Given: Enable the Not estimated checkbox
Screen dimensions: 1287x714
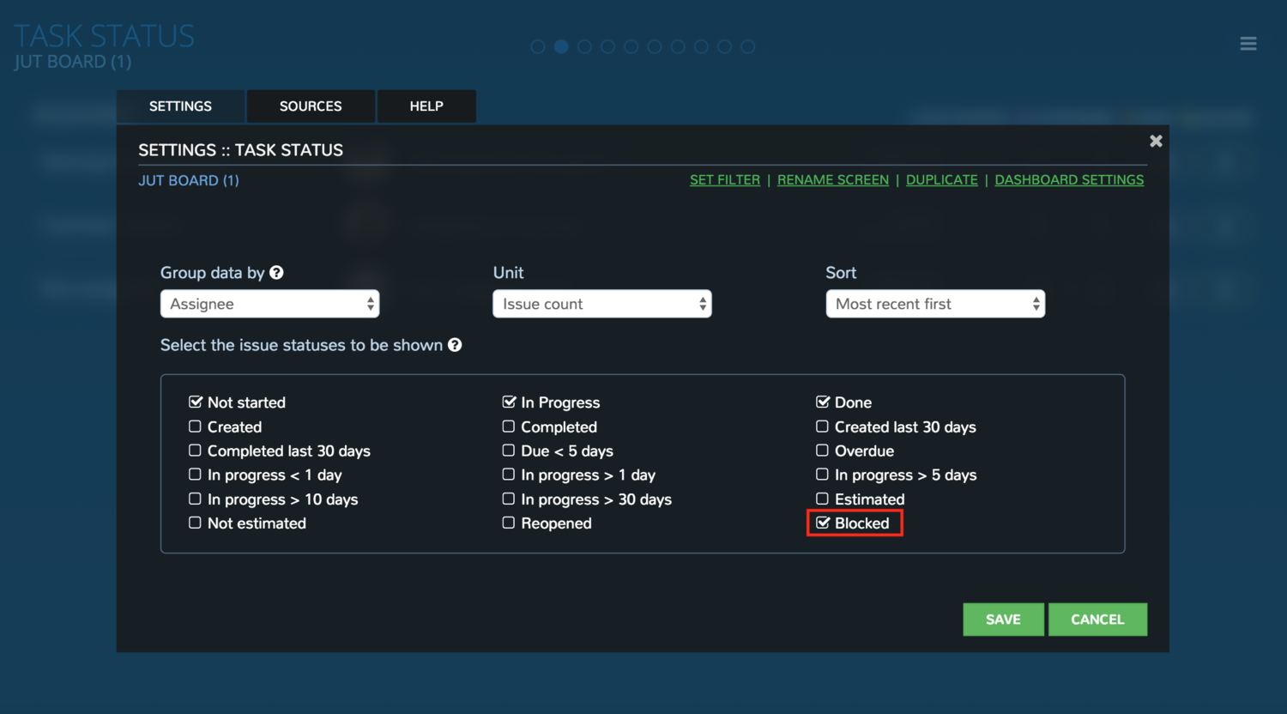Looking at the screenshot, I should point(195,522).
